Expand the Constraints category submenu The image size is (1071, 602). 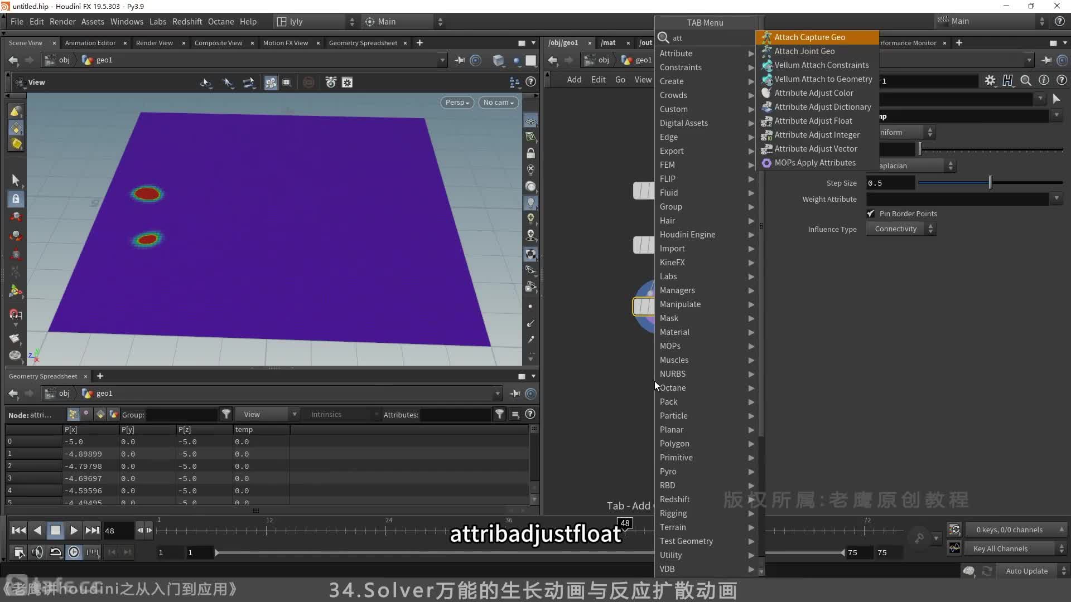706,67
